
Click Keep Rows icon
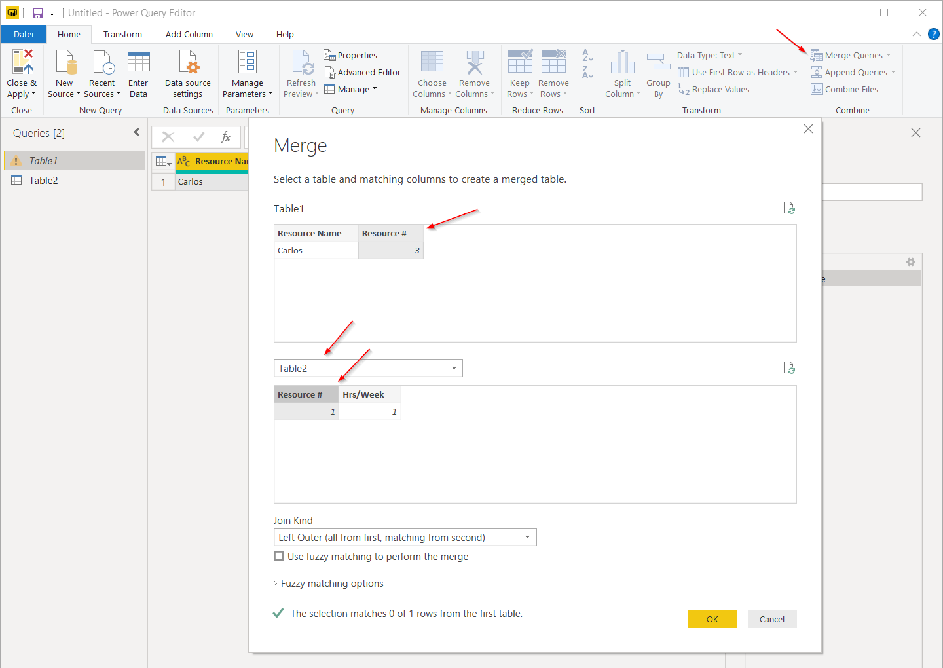click(520, 62)
